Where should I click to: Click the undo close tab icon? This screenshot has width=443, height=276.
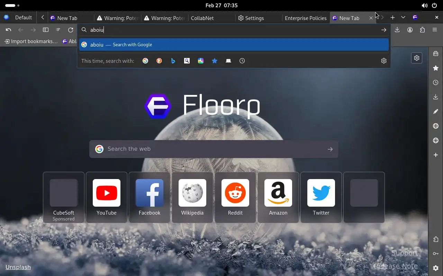coord(8,30)
